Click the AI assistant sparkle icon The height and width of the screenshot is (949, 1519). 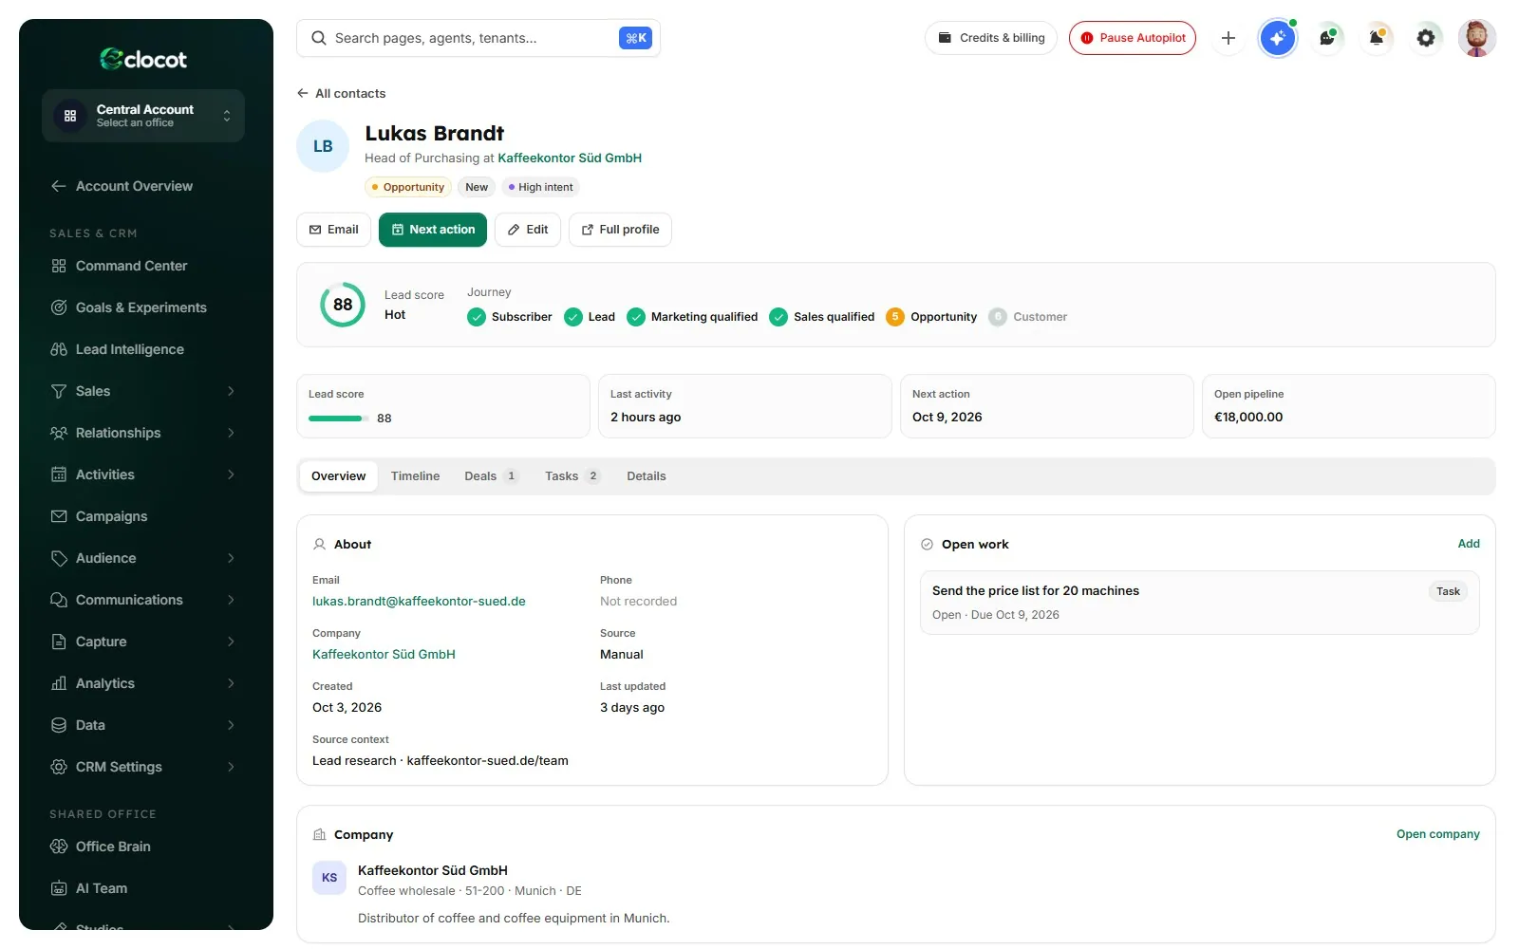[x=1278, y=38]
